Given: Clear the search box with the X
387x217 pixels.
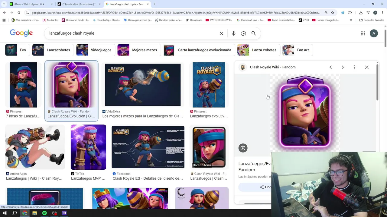Looking at the screenshot, I should [x=221, y=33].
